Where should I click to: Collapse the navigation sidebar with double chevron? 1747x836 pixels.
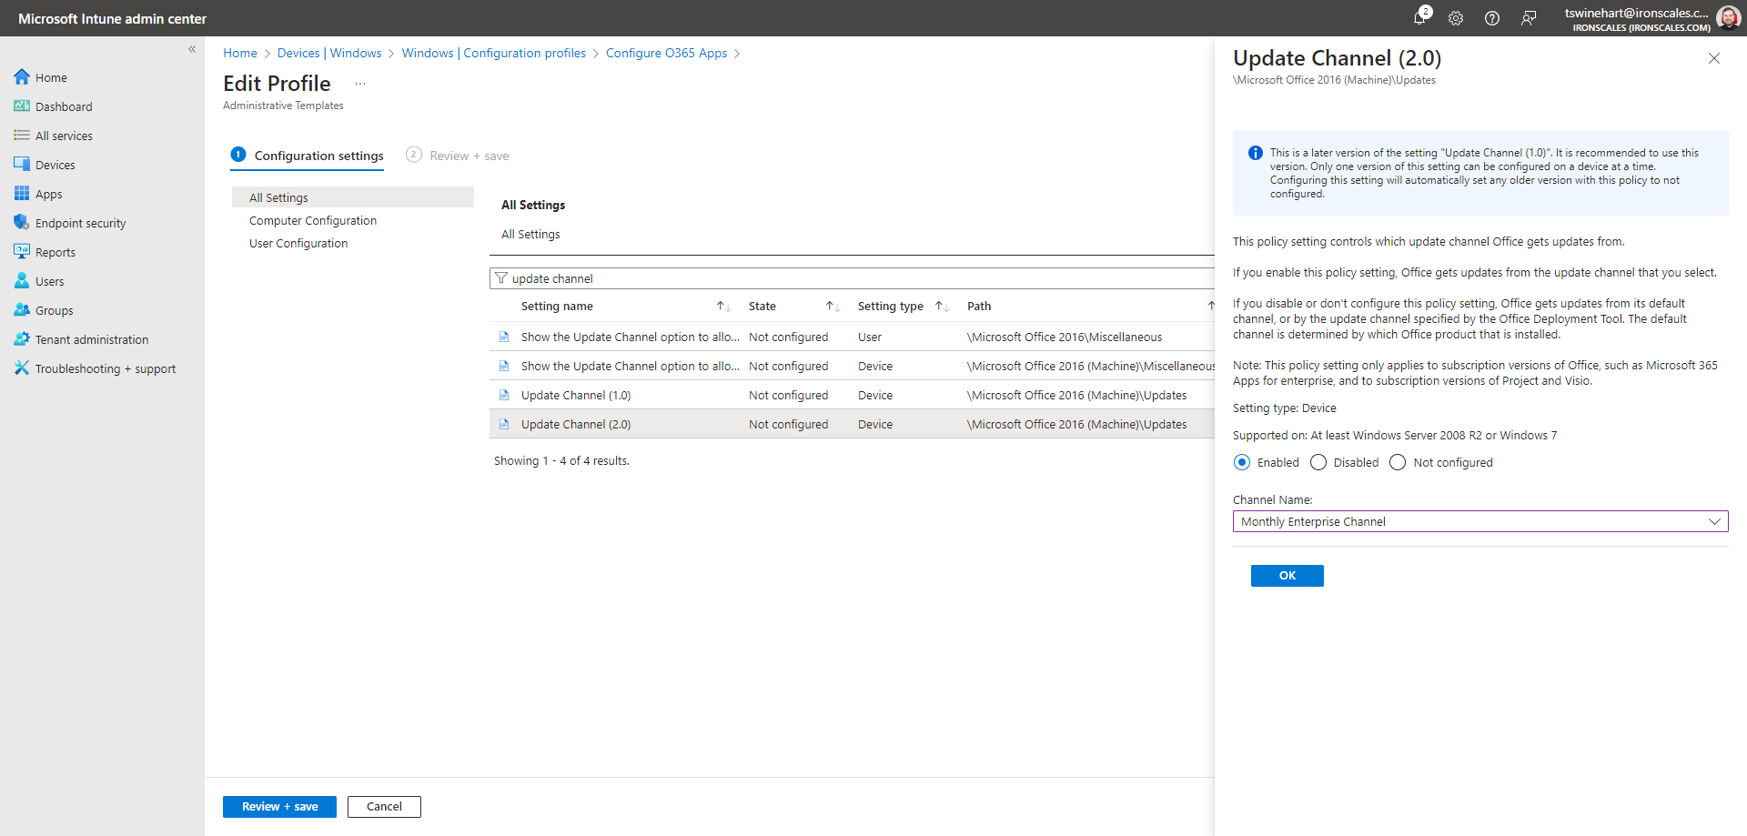(192, 49)
